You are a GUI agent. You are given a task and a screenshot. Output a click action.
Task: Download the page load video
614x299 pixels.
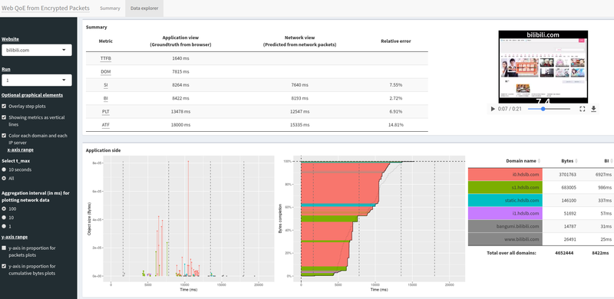(x=593, y=109)
